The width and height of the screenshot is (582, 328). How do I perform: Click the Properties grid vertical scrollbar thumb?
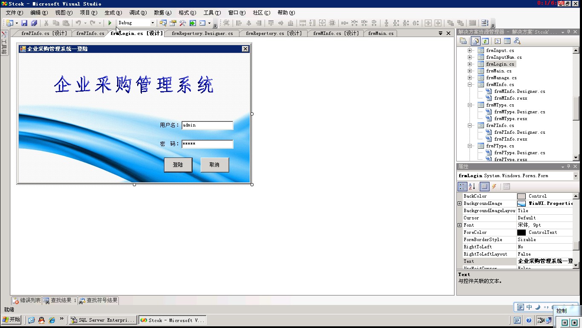[x=576, y=246]
